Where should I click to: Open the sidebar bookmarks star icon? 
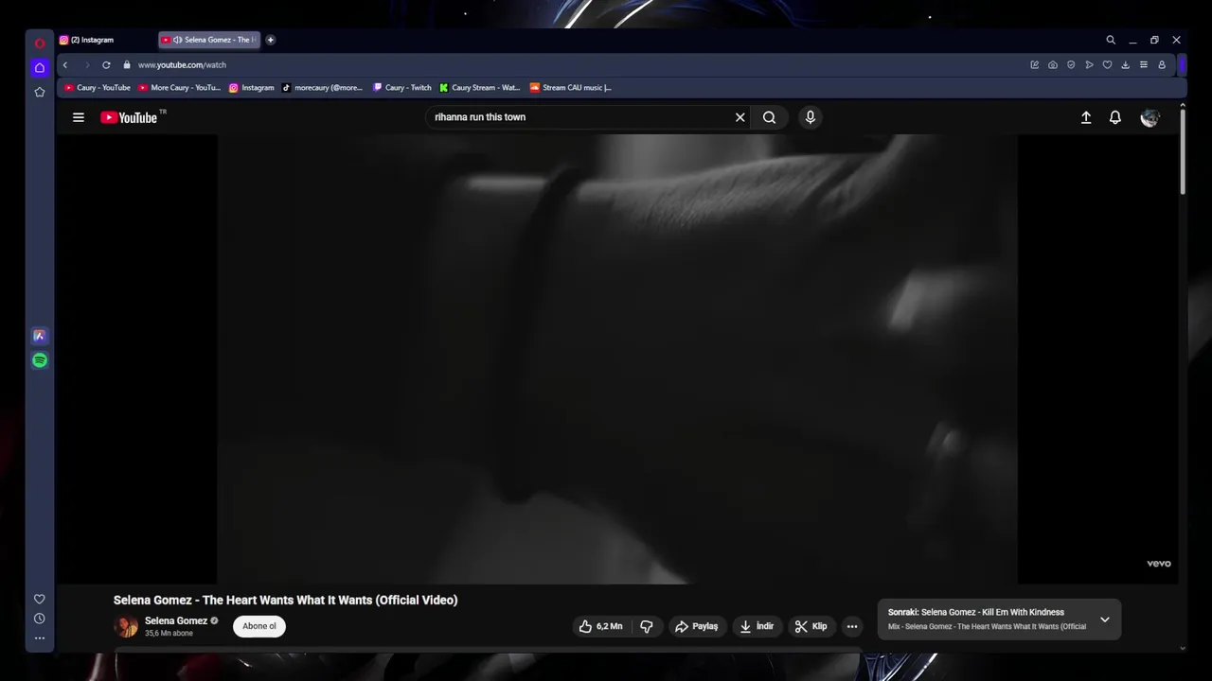40,92
